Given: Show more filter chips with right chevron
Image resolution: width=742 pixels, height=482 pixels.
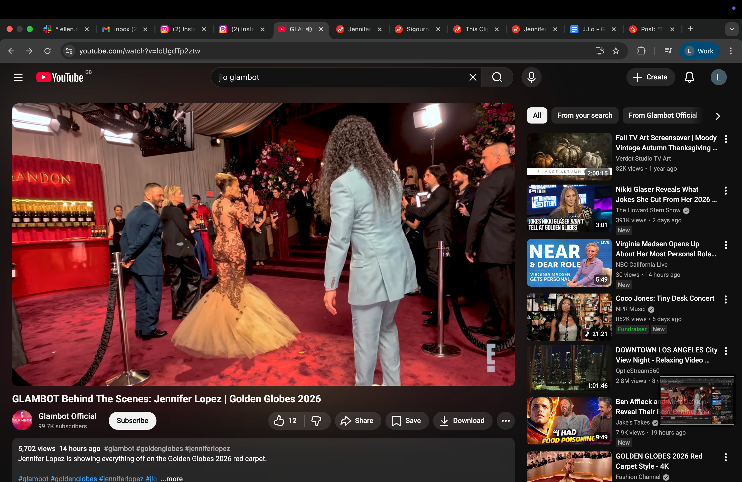Looking at the screenshot, I should point(718,116).
